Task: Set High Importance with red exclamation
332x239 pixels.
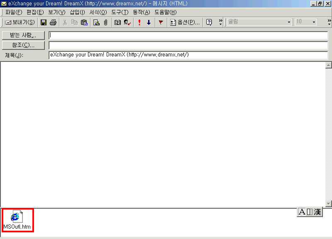Action: click(139, 22)
